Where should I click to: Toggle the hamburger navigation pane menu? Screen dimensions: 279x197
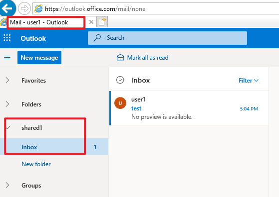coord(7,57)
